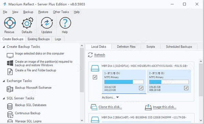Click the Windows logo backup icon
Image resolution: width=204 pixels, height=124 pixels.
pyautogui.click(x=10, y=63)
